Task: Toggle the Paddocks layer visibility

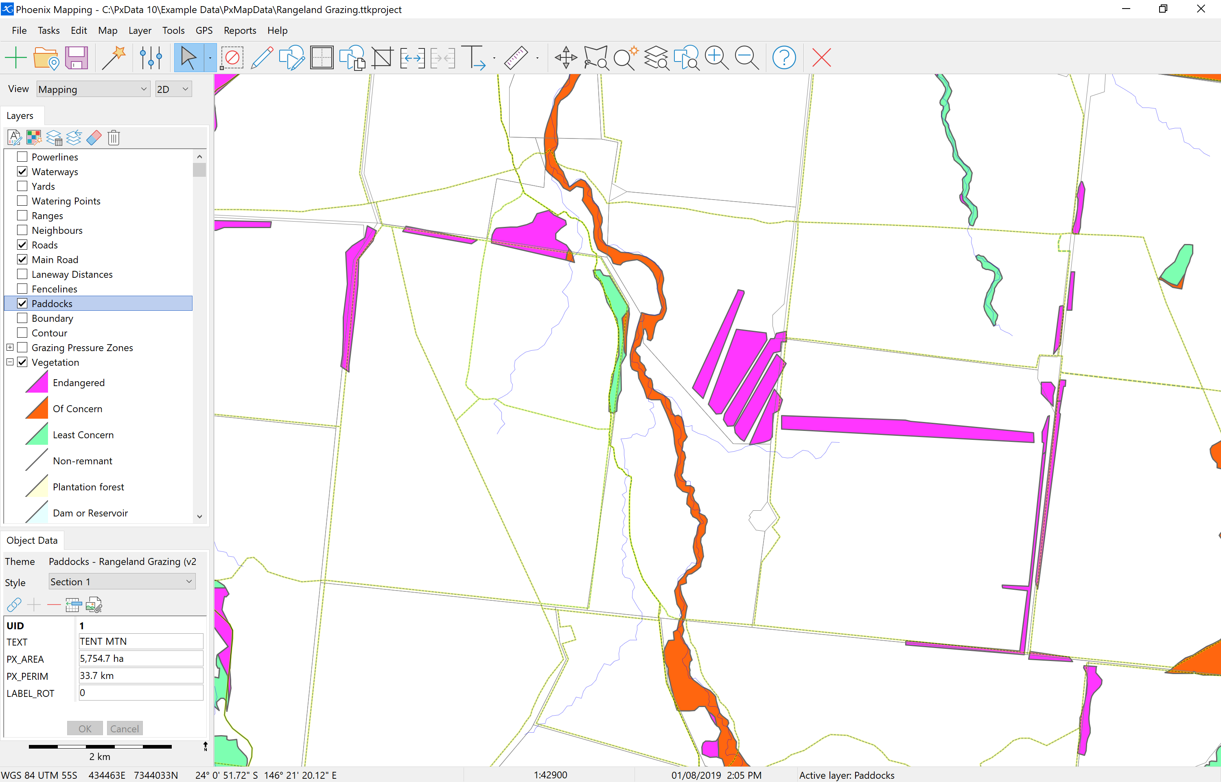Action: (21, 304)
